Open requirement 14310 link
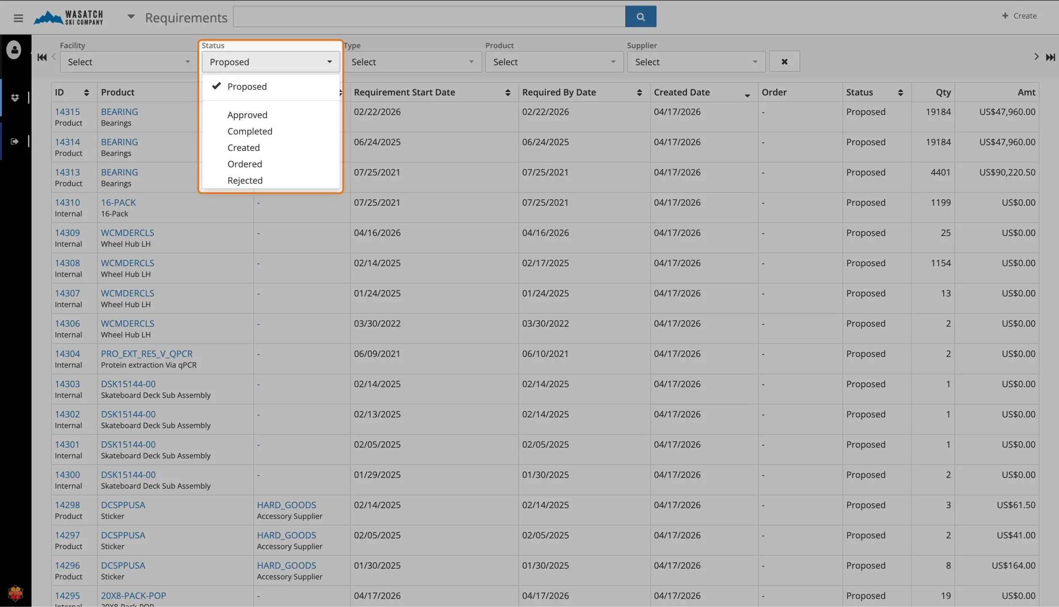 tap(67, 202)
